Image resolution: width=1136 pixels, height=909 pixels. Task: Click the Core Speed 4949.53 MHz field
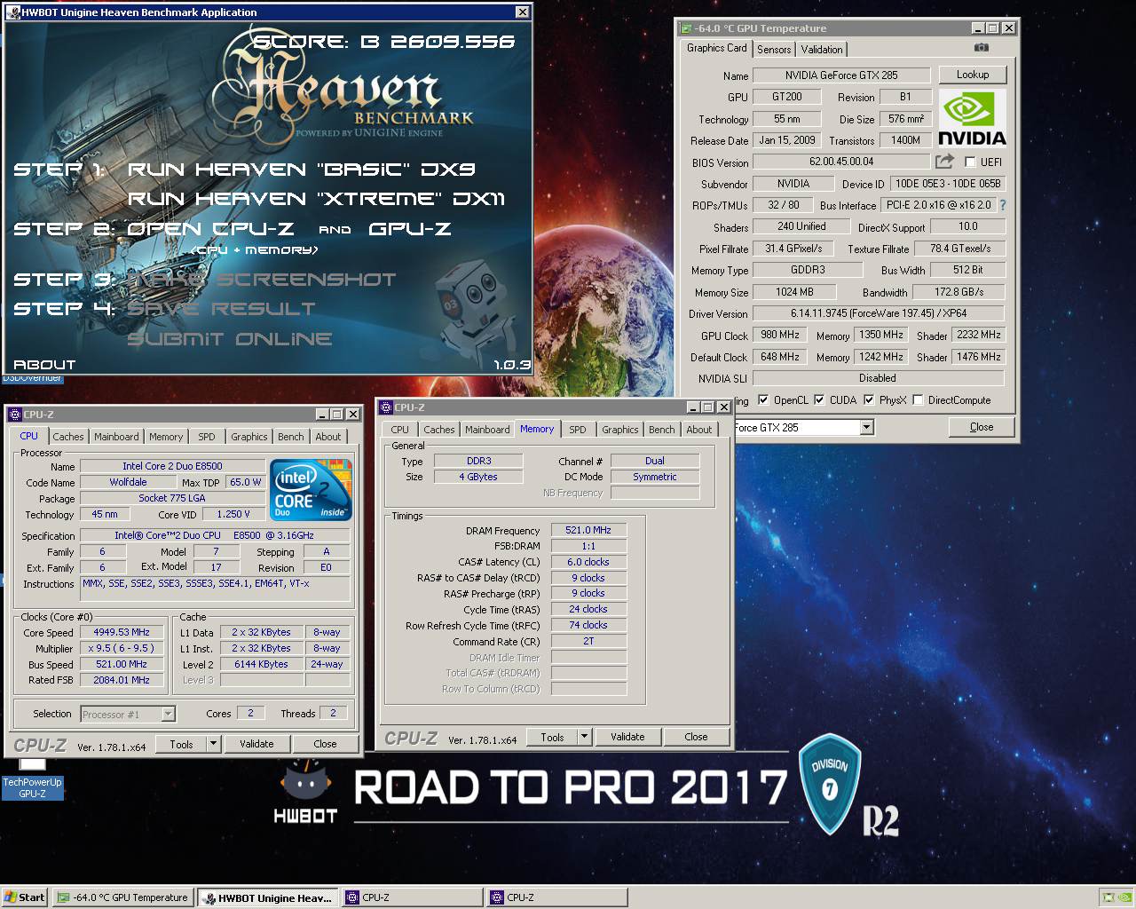[122, 632]
